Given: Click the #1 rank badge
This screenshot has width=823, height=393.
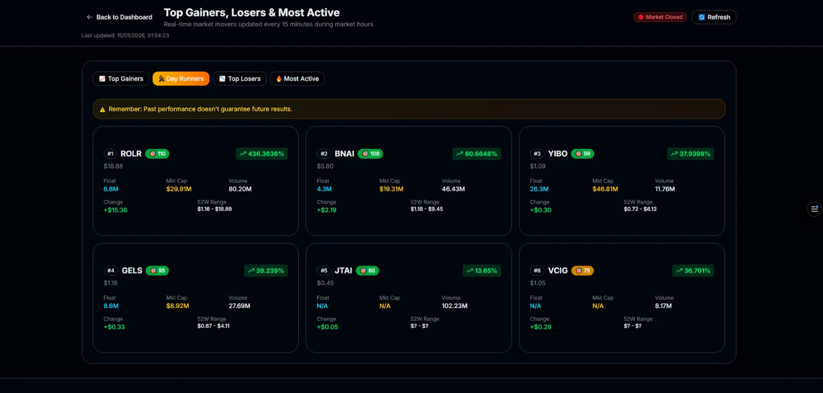Looking at the screenshot, I should point(110,154).
